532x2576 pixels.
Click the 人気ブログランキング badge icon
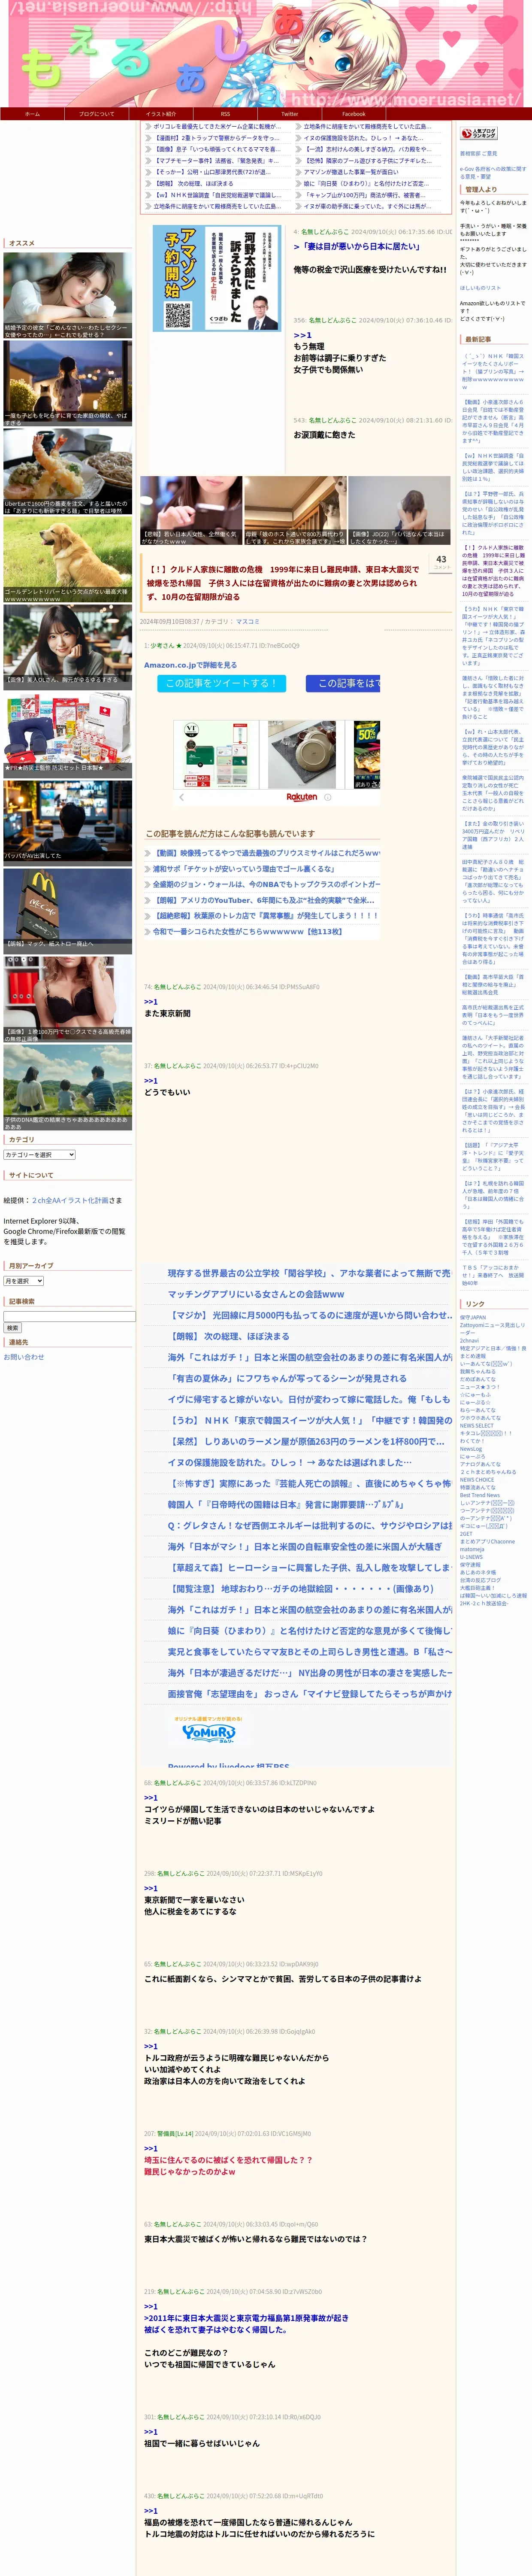[x=479, y=133]
